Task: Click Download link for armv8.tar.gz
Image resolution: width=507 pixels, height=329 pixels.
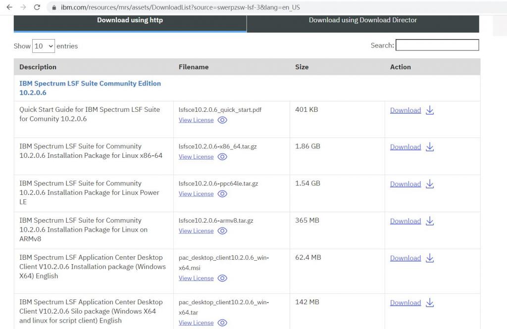Action: click(406, 221)
